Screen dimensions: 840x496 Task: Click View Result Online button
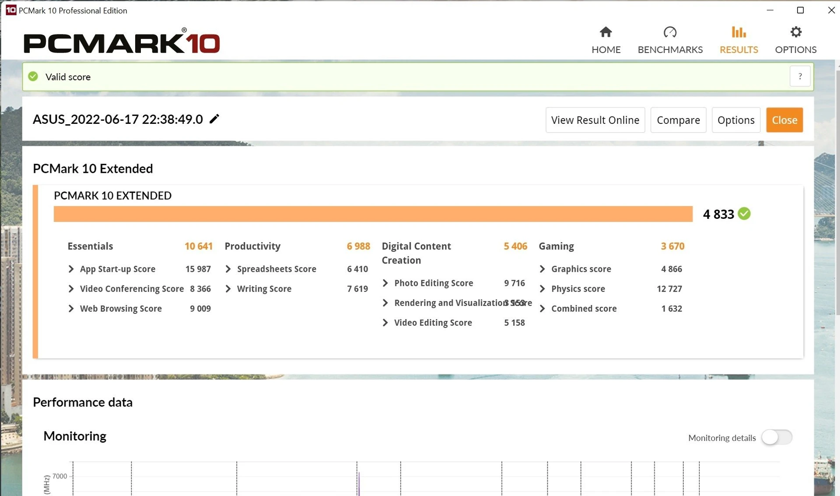click(595, 120)
